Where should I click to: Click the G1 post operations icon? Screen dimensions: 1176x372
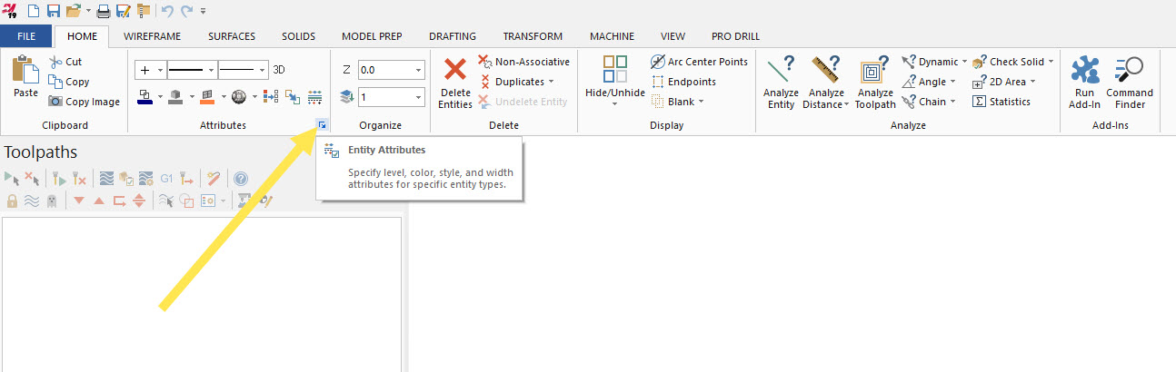[166, 179]
